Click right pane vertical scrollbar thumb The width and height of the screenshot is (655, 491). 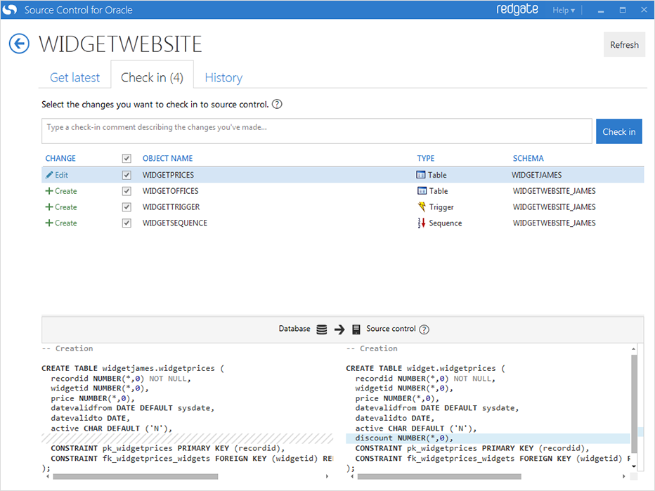(634, 404)
